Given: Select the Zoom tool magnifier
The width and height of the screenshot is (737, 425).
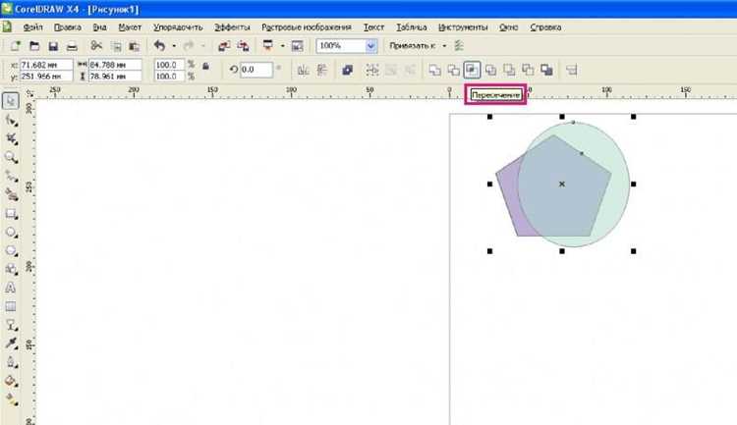Looking at the screenshot, I should click(x=11, y=158).
